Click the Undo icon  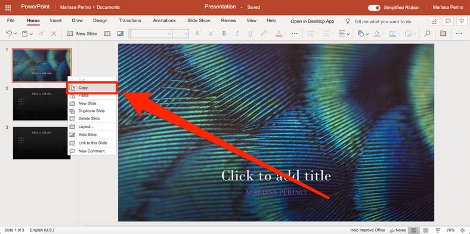[x=9, y=33]
